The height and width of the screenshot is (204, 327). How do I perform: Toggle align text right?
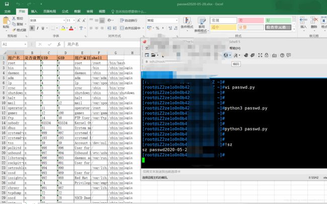pyautogui.click(x=102, y=28)
